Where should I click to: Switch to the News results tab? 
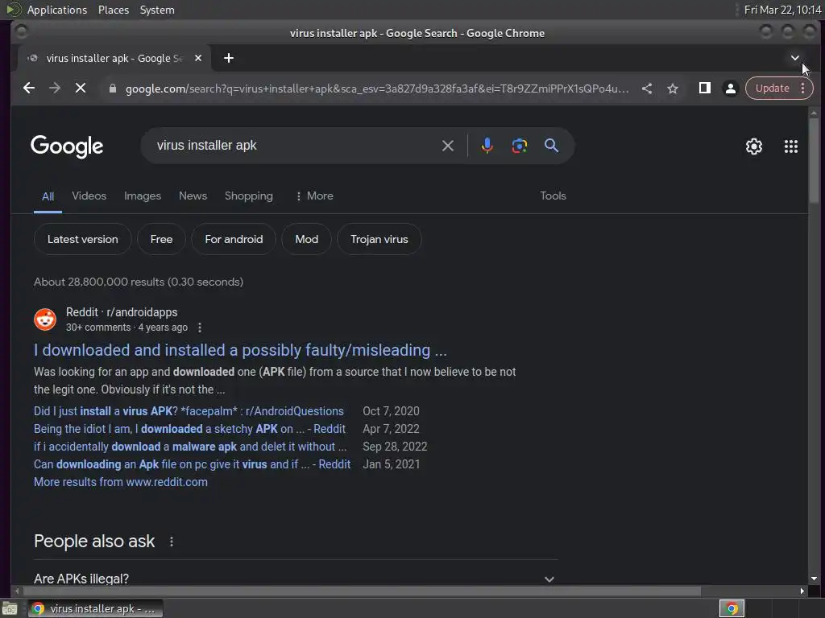(193, 196)
